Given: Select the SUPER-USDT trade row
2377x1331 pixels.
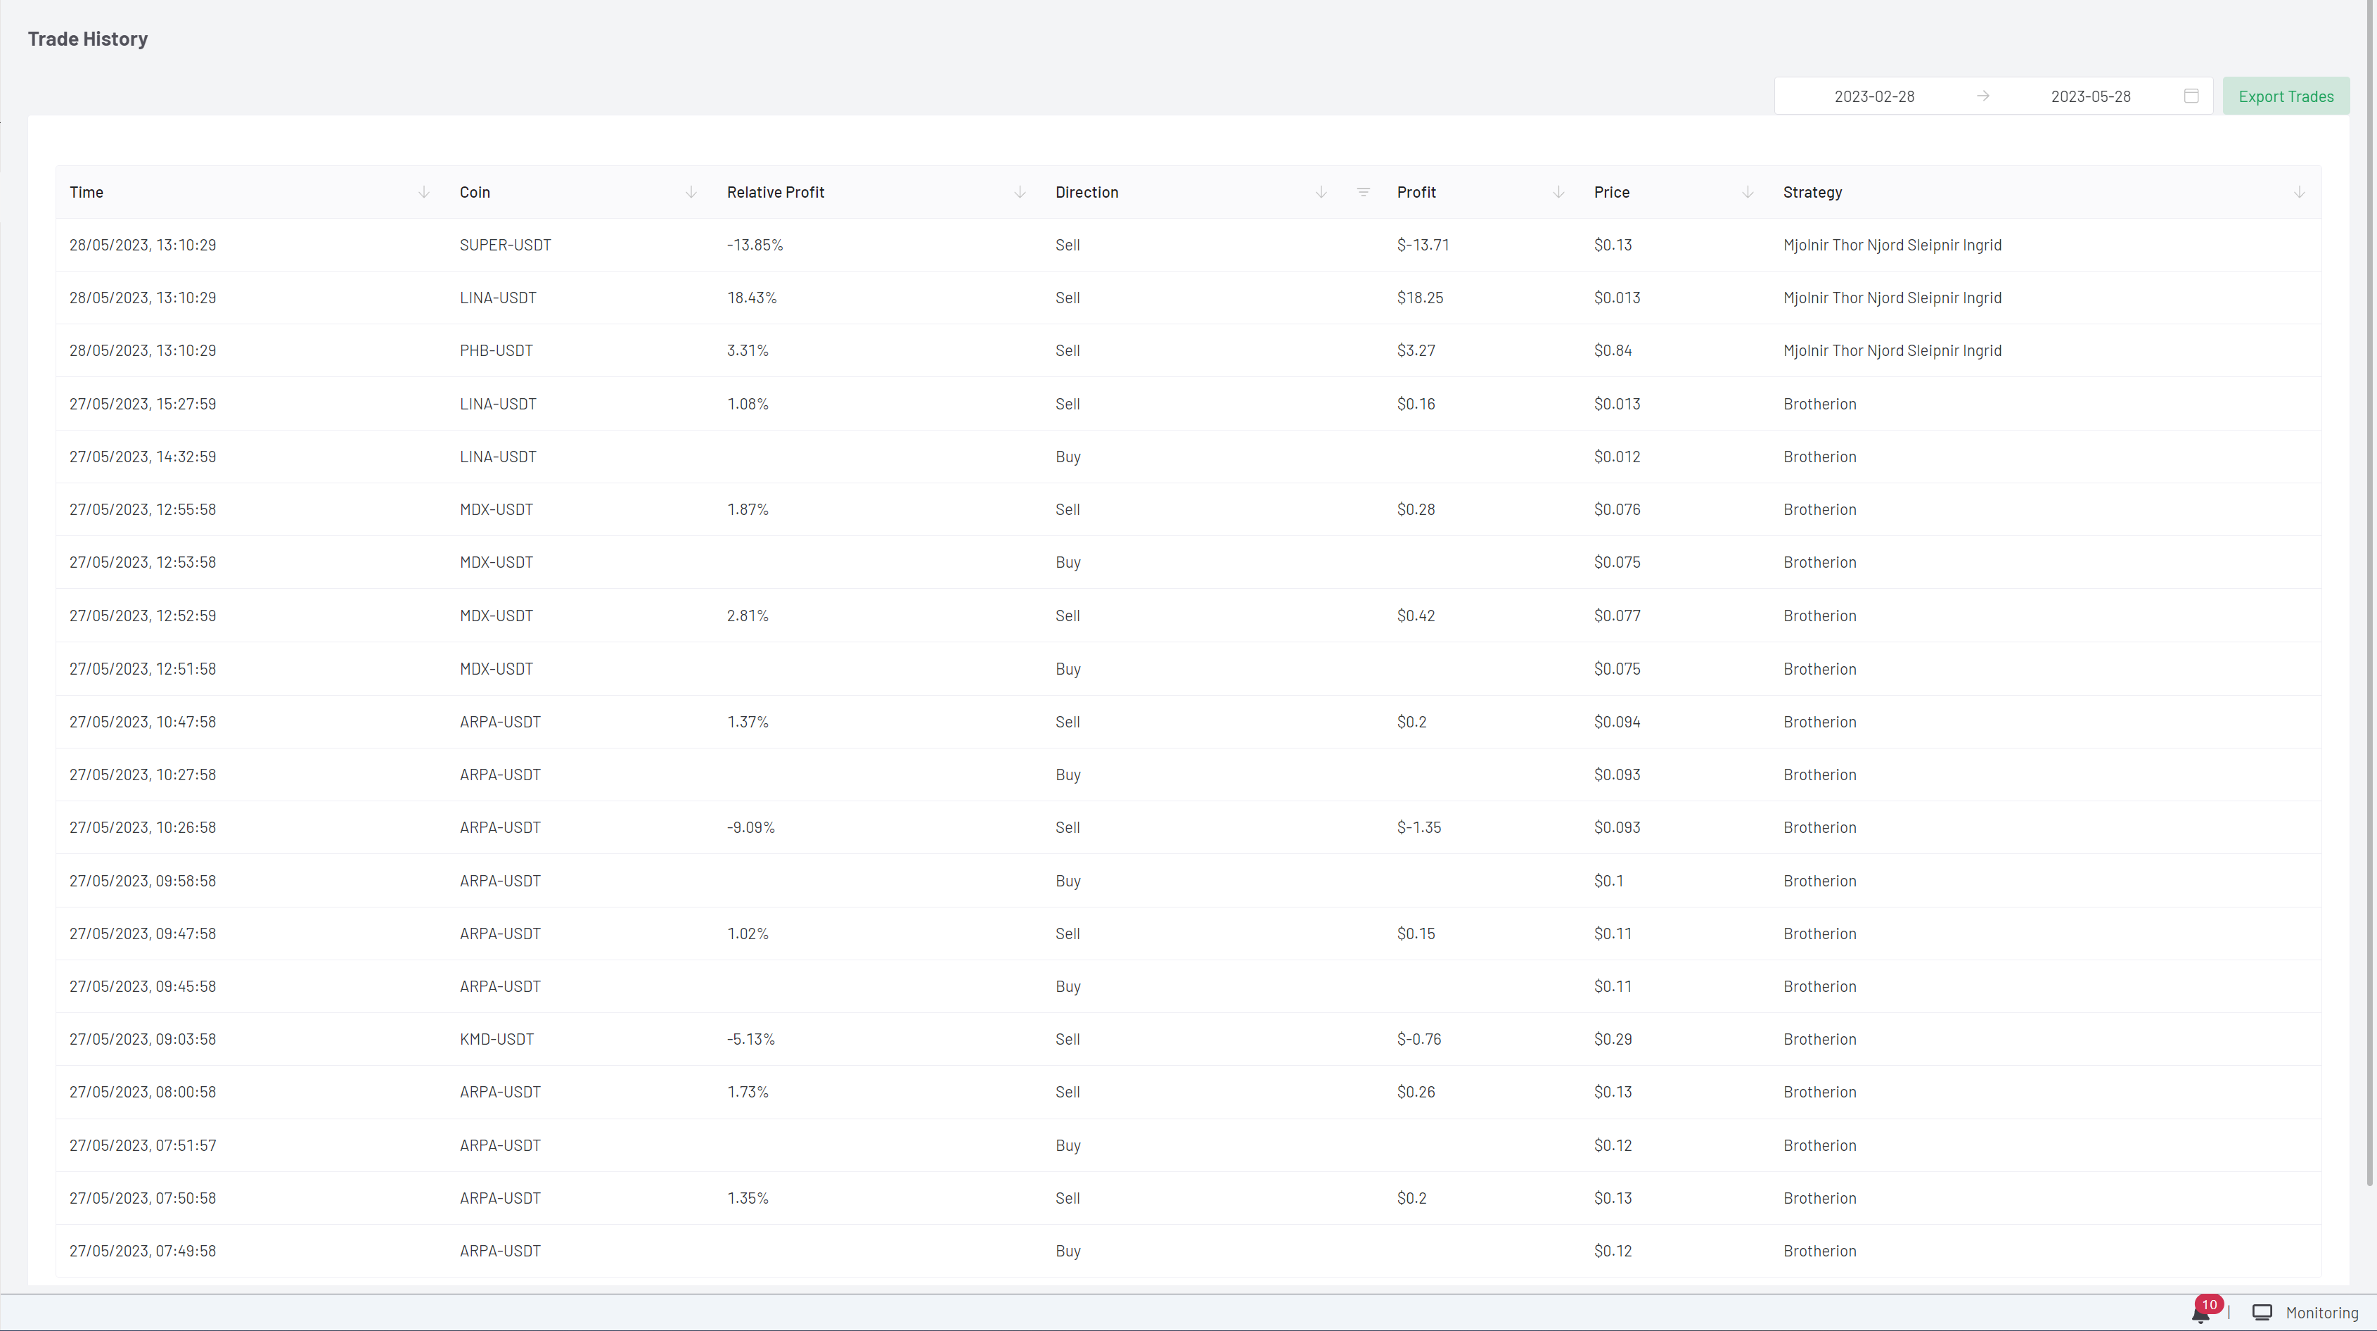Looking at the screenshot, I should 505,245.
